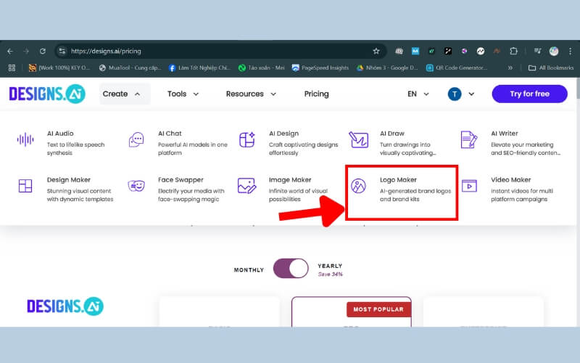Click the Try for free button
580x363 pixels.
pyautogui.click(x=530, y=94)
